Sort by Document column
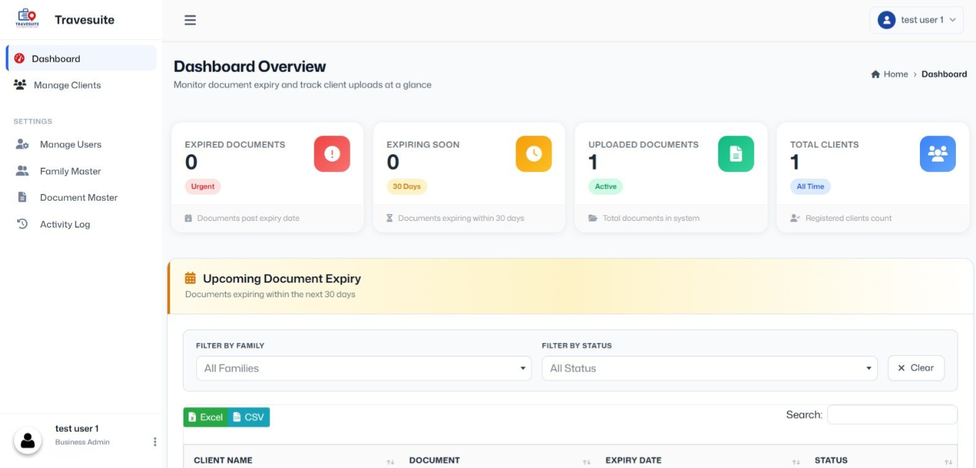This screenshot has height=468, width=976. [498, 461]
